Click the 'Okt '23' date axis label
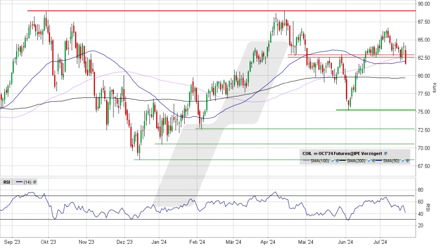Image resolution: width=441 pixels, height=248 pixels. click(x=48, y=242)
